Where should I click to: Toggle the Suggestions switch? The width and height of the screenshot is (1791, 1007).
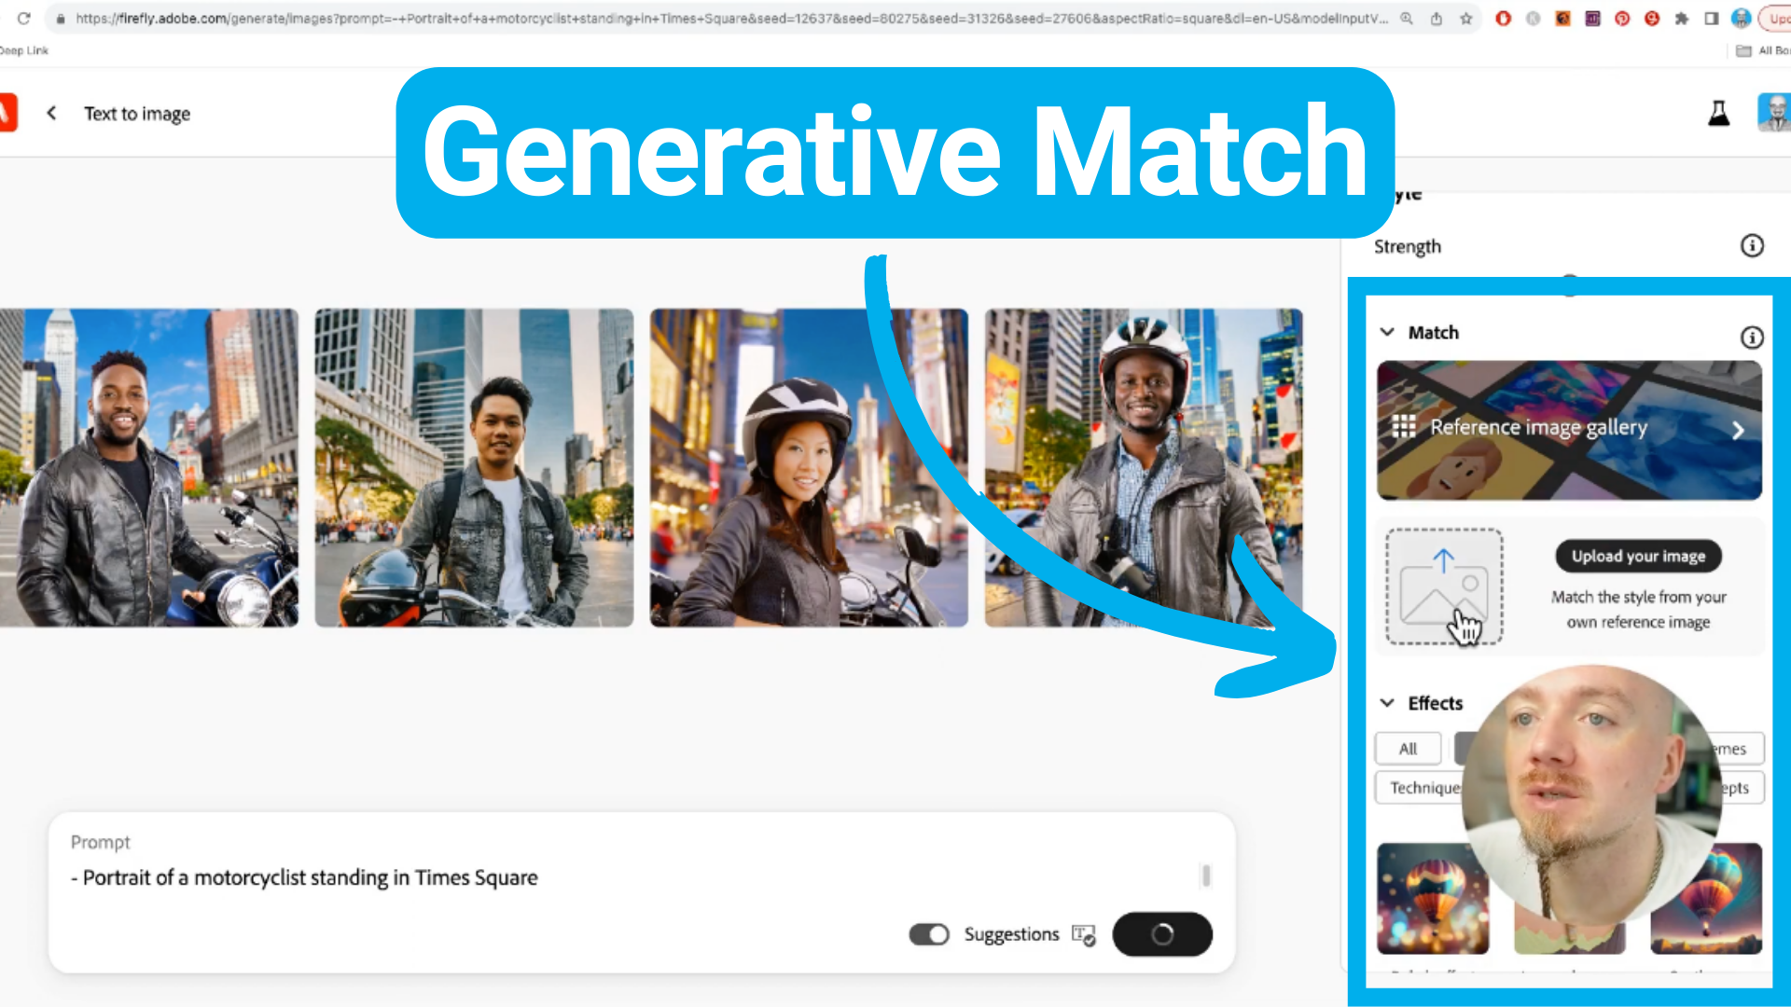(929, 934)
